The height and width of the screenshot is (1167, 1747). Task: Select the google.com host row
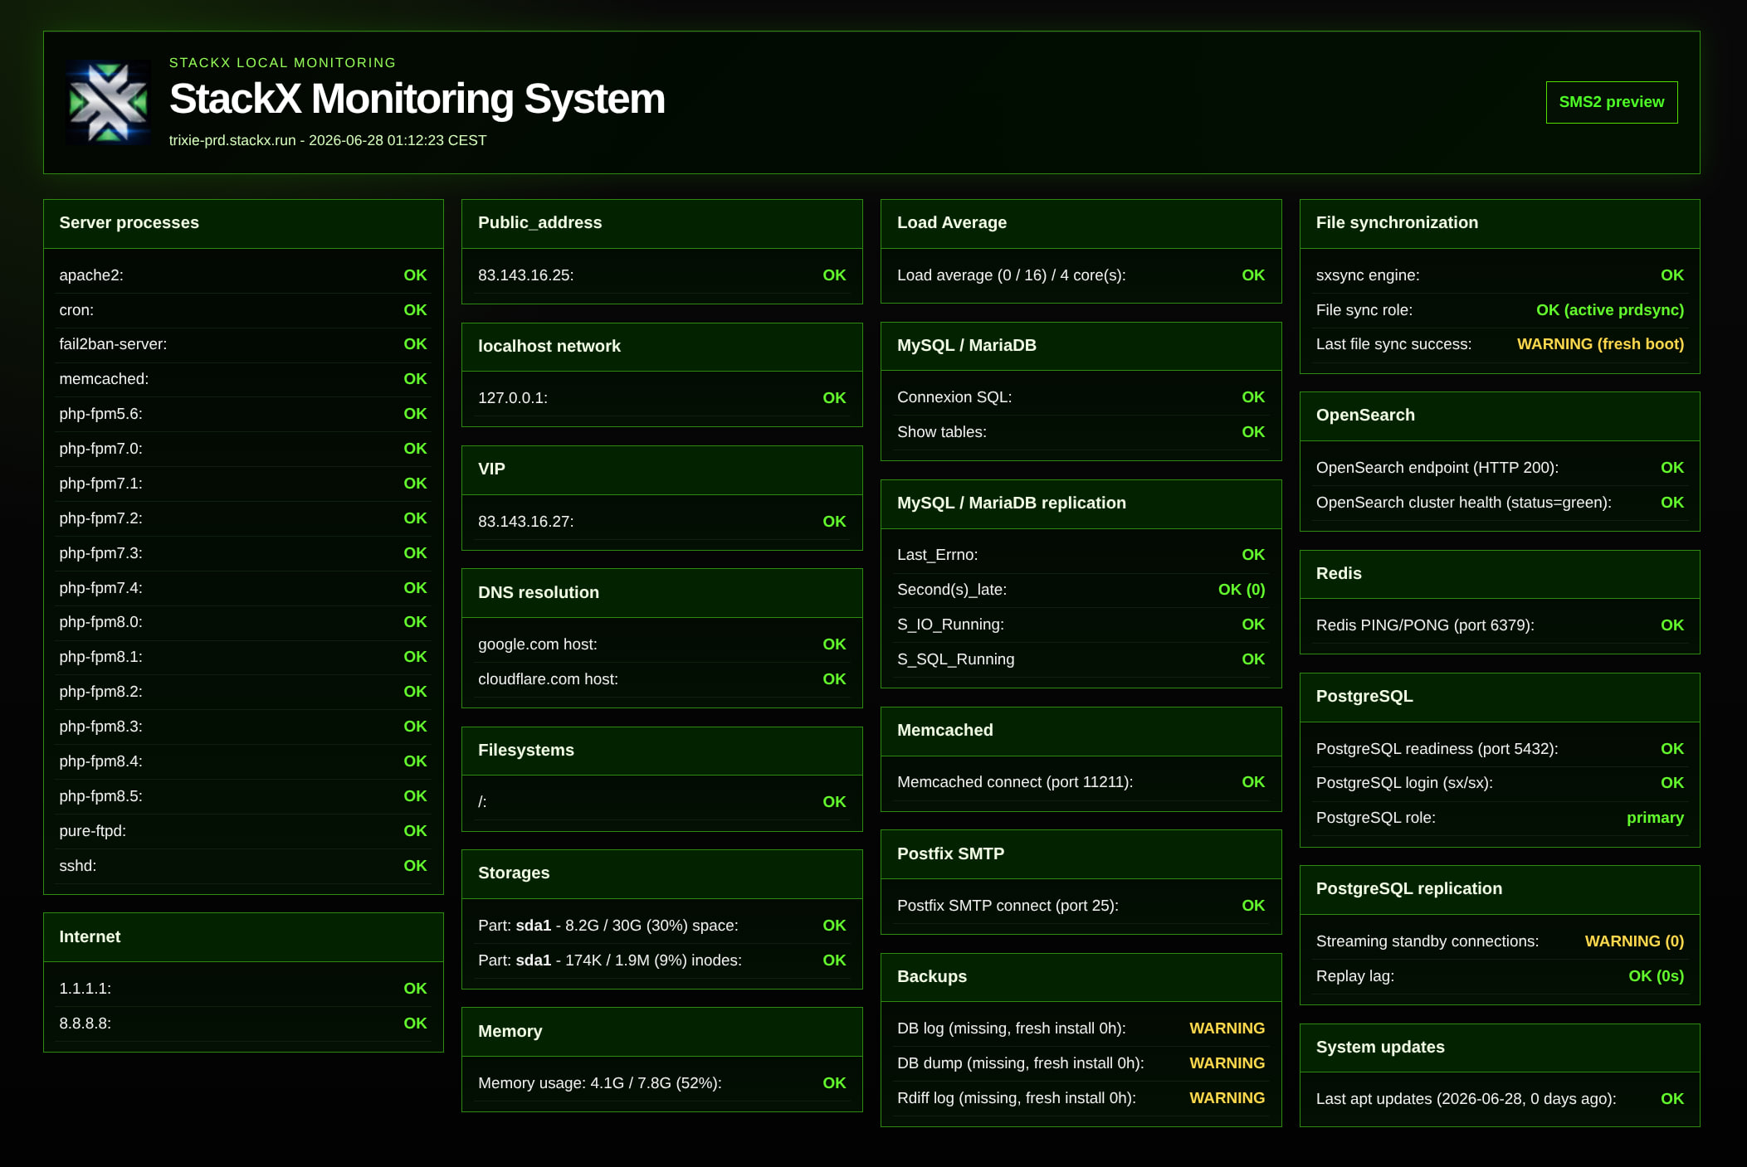click(x=662, y=644)
